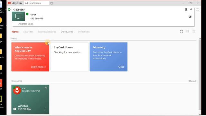Click the AnyDesk desktop shortcut icon
Image resolution: width=206 pixels, height=116 pixels.
1,83
